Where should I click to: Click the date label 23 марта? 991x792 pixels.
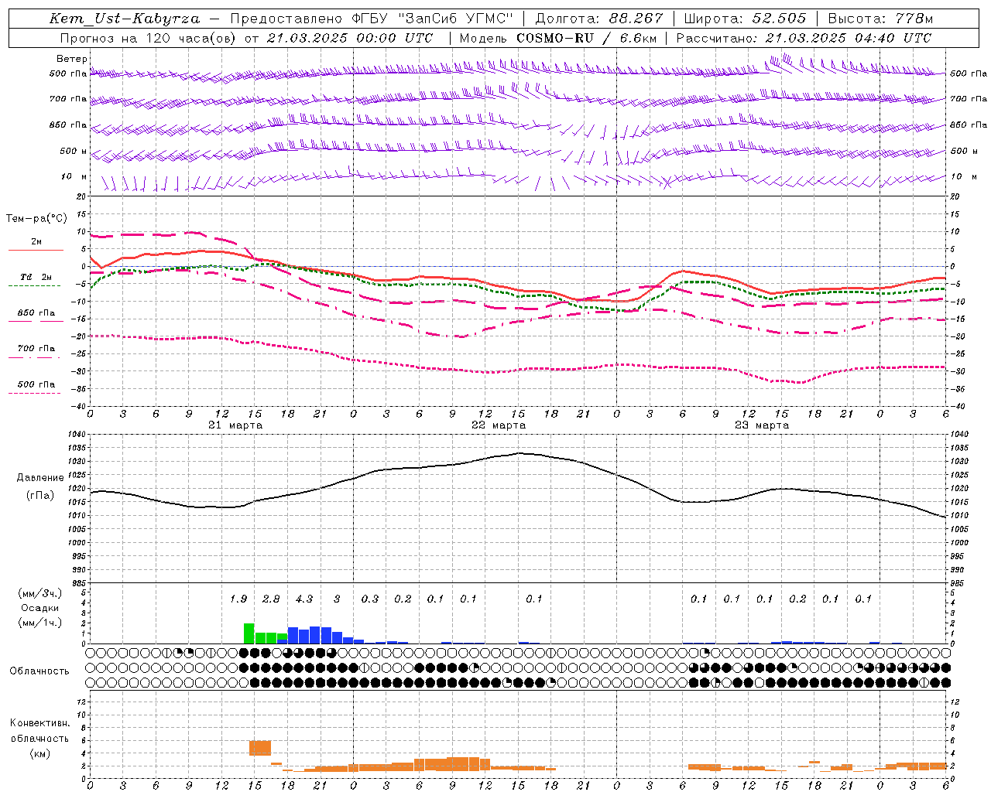point(762,425)
